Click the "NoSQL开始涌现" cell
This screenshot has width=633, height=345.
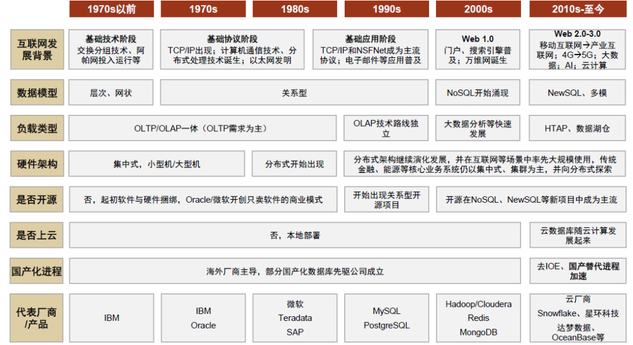click(478, 93)
